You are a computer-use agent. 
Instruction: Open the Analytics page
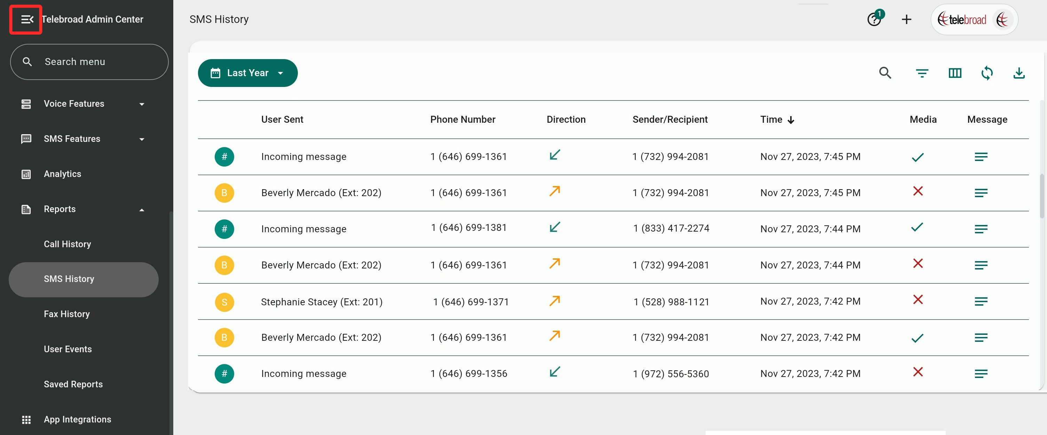coord(63,174)
